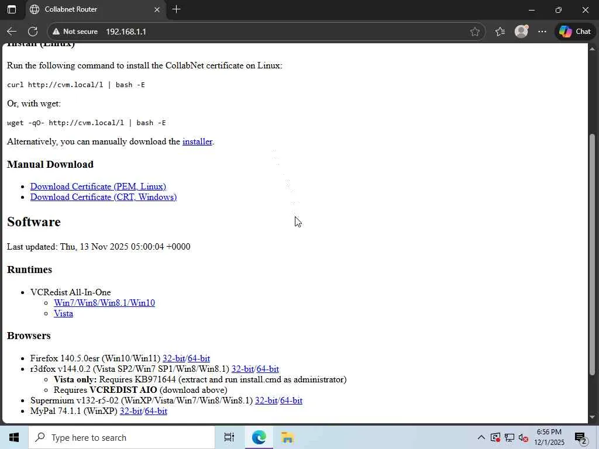Open File Explorer from the taskbar
Image resolution: width=599 pixels, height=449 pixels.
coord(287,437)
